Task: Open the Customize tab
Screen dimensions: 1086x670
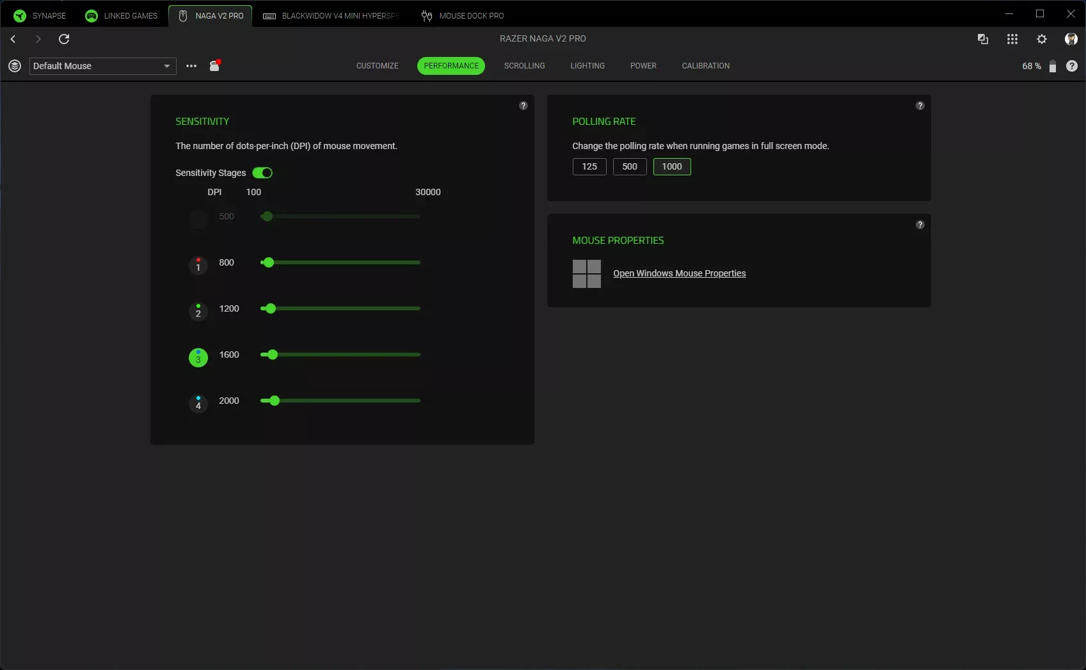Action: coord(378,66)
